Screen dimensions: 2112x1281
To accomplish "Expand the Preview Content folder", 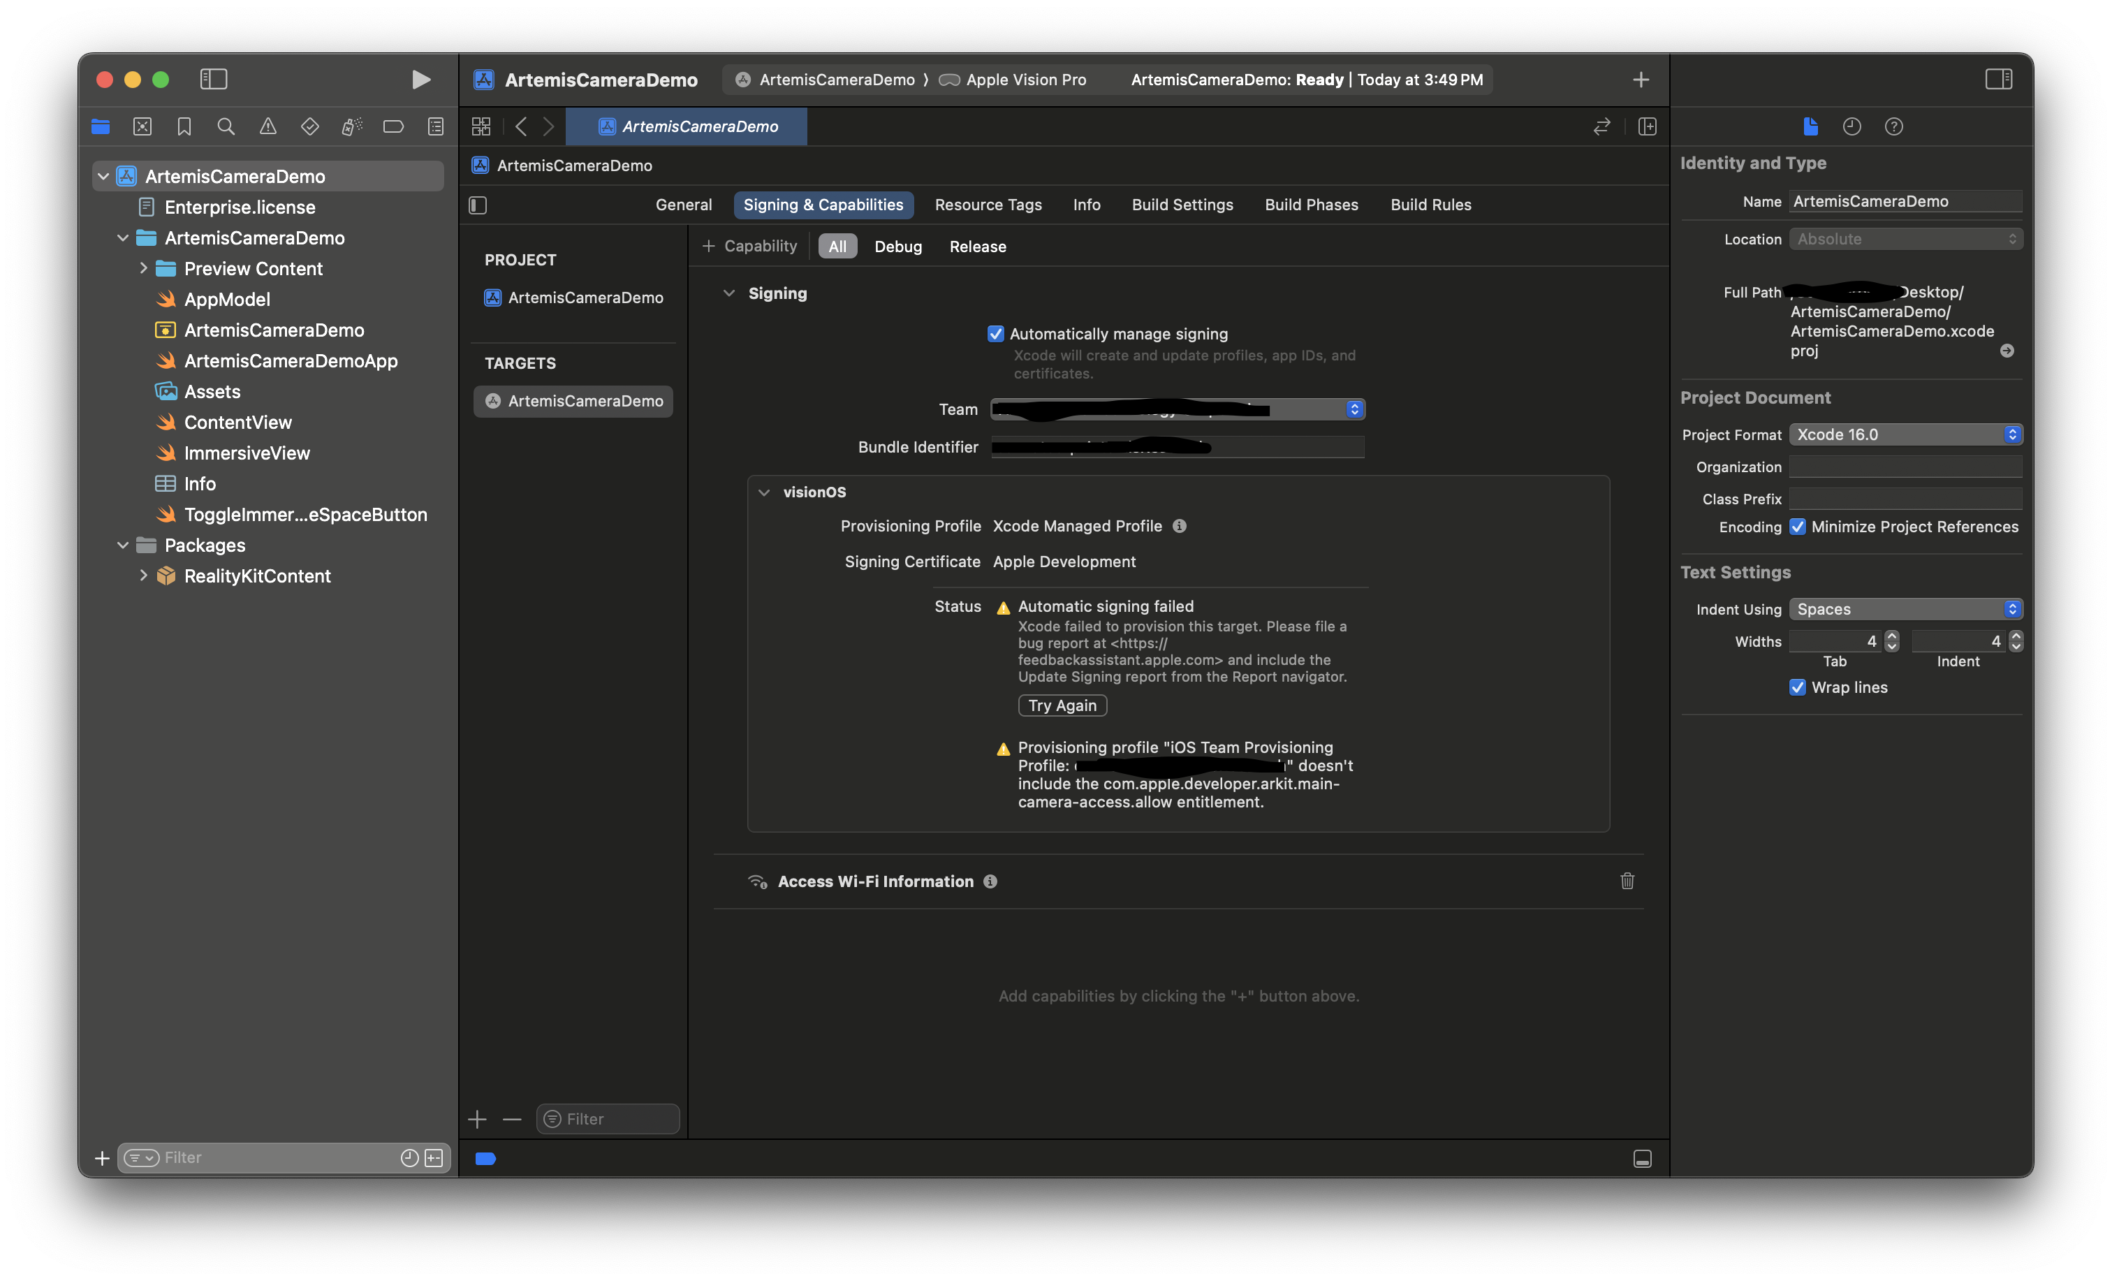I will 143,269.
